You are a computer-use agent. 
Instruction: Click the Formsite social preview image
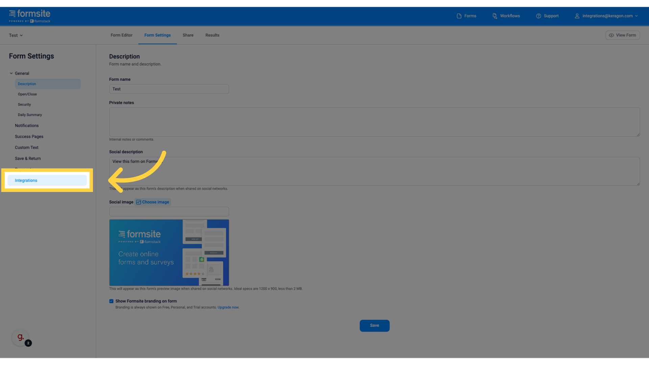[x=169, y=252]
